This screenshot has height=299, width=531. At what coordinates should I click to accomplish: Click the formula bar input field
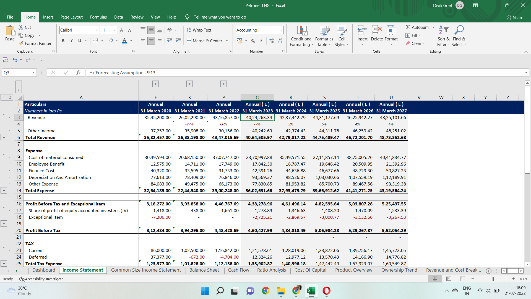click(x=304, y=73)
